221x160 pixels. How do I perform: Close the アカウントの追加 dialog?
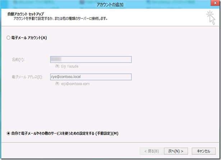pos(215,3)
